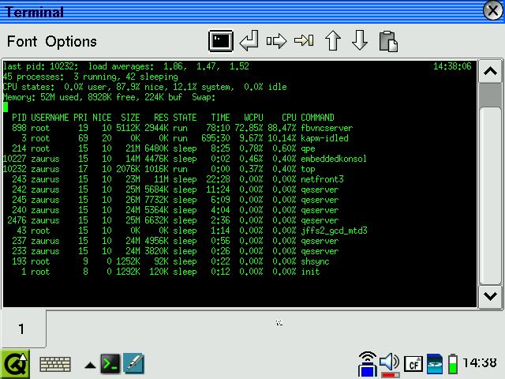Click the fbvncserver command text

point(327,128)
